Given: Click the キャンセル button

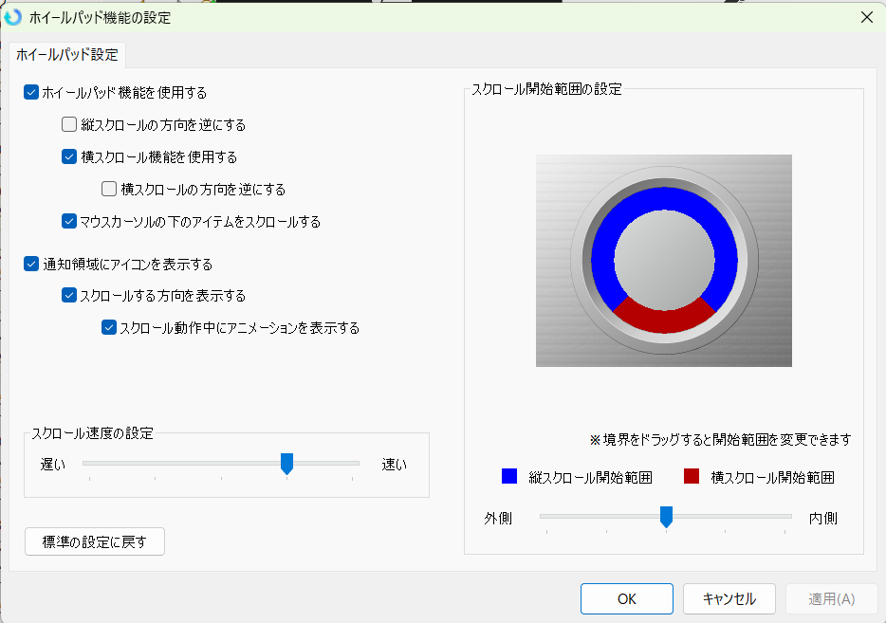Looking at the screenshot, I should click(729, 598).
